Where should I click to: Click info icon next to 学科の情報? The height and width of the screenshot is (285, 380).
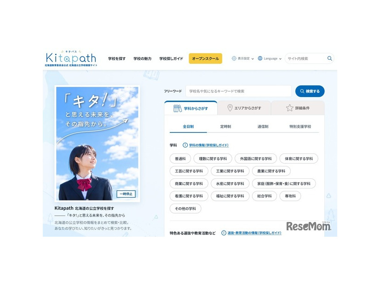185,145
